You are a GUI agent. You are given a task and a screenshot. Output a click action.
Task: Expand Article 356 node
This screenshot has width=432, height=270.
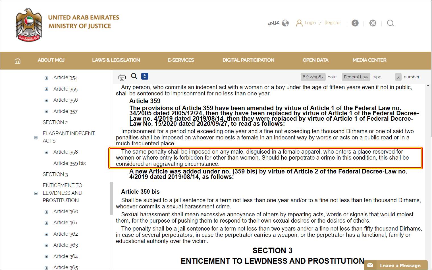tap(46, 100)
